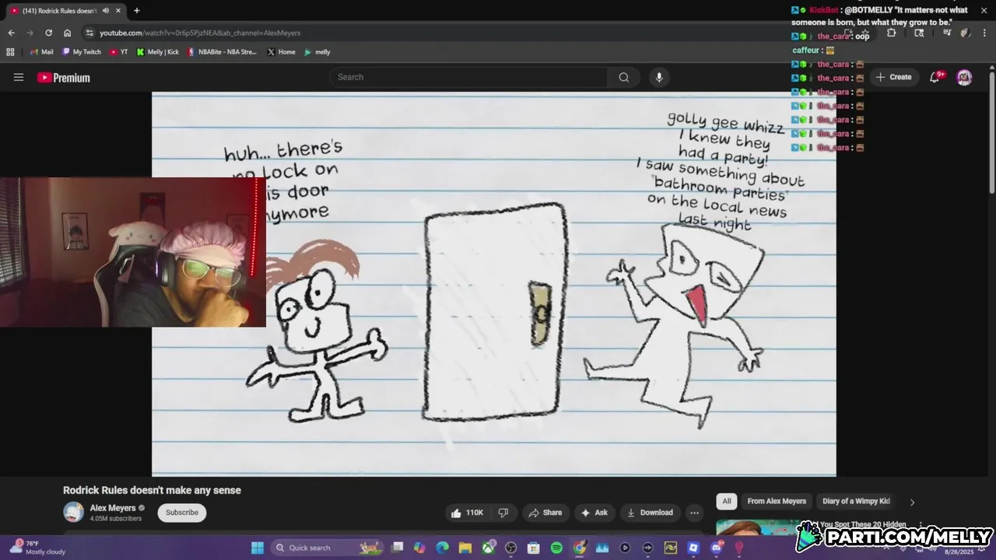Open the weather widget 76°F
This screenshot has height=560, width=996.
(x=39, y=548)
